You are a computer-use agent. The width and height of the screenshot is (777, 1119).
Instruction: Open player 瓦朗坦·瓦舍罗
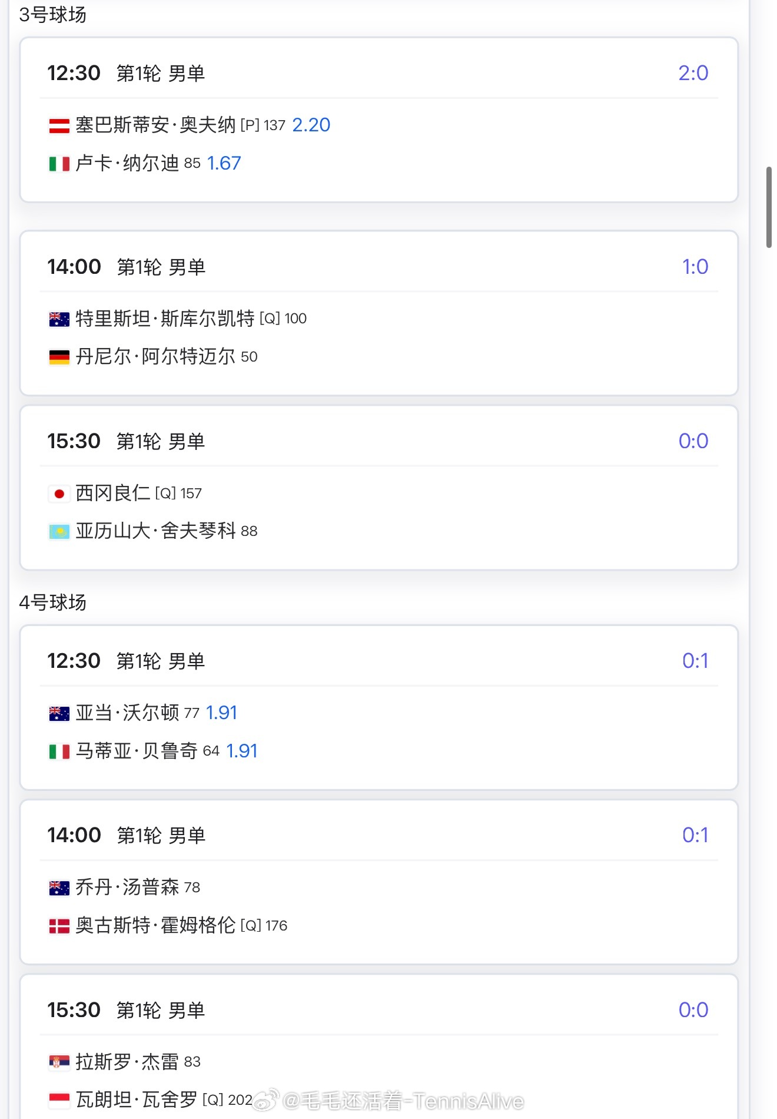pyautogui.click(x=137, y=1100)
